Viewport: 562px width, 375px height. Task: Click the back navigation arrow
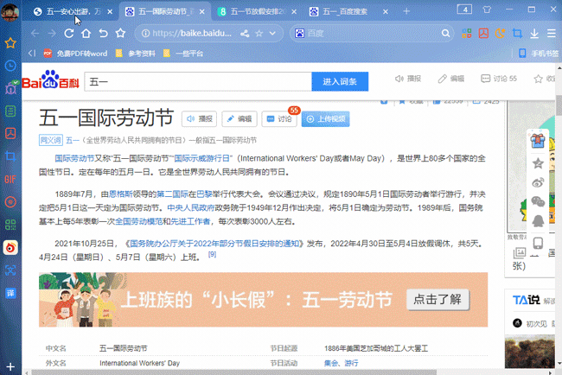35,34
